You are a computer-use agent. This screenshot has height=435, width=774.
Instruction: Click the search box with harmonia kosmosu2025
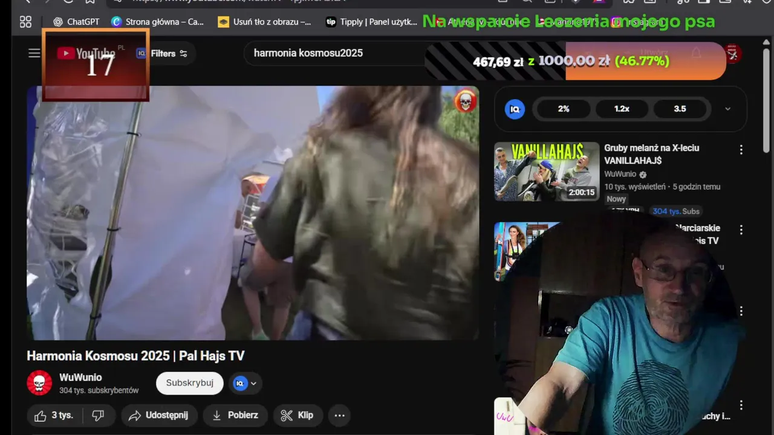pos(336,53)
